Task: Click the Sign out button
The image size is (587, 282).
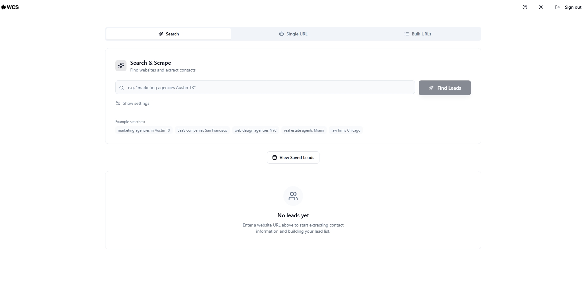Action: (x=568, y=7)
